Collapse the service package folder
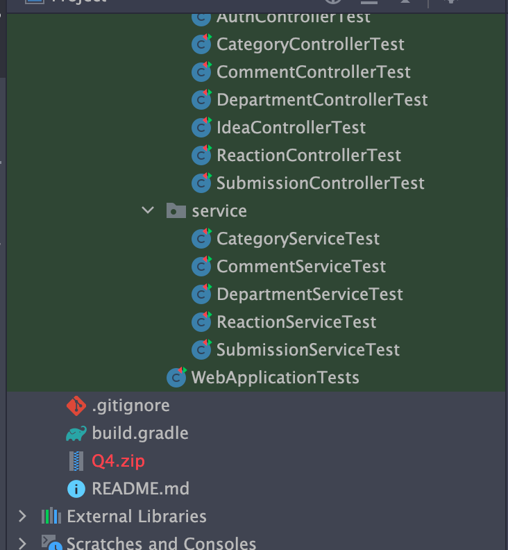Screen dimensions: 508x550 coord(147,210)
